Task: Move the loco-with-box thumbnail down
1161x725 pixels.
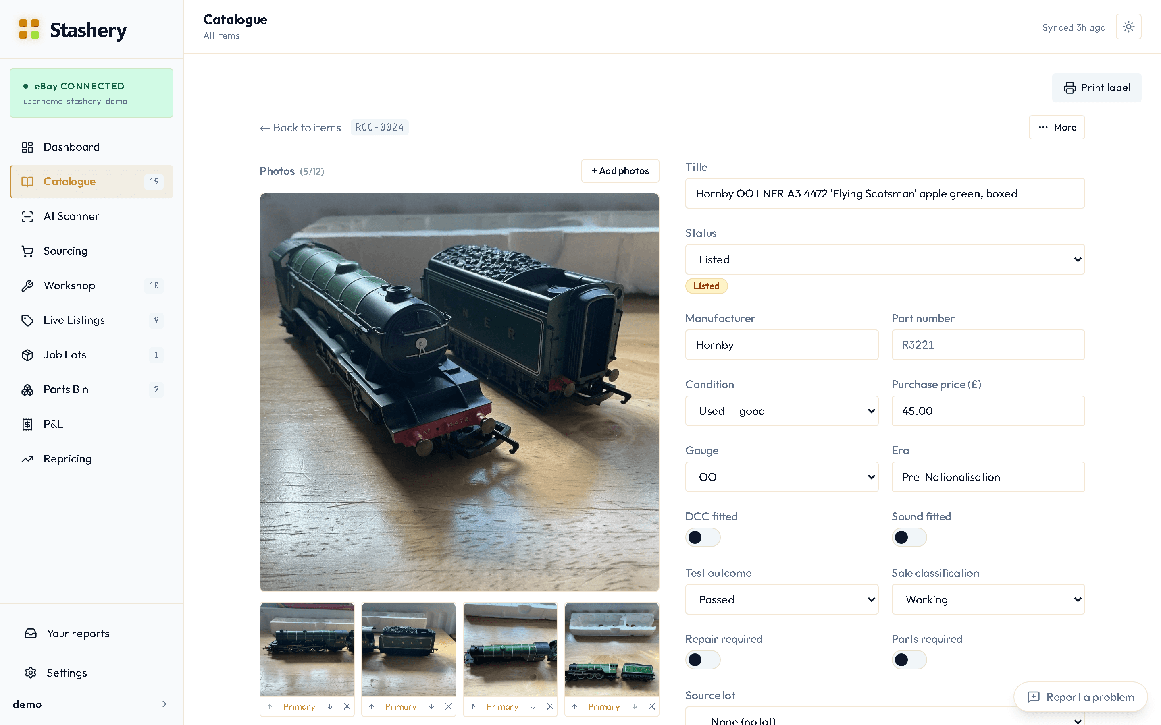Action: pos(330,706)
